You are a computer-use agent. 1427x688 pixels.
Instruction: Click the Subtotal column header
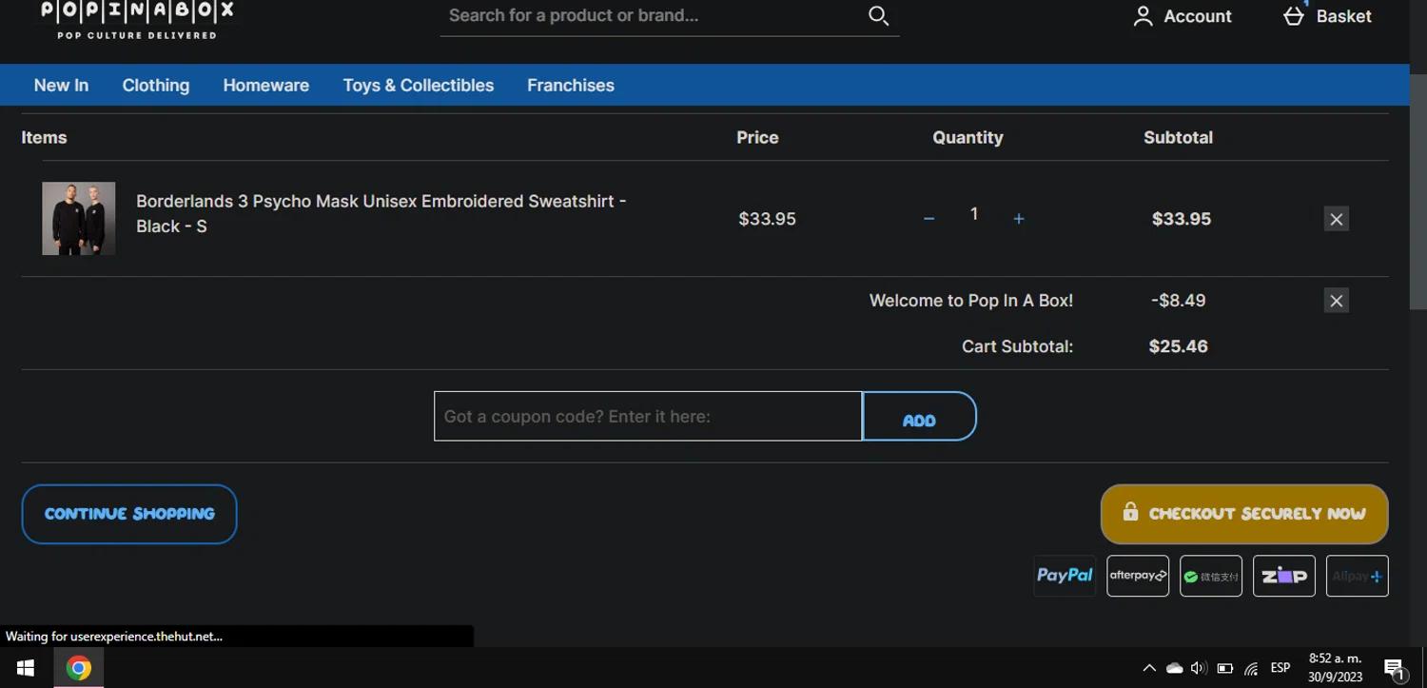[x=1178, y=137]
